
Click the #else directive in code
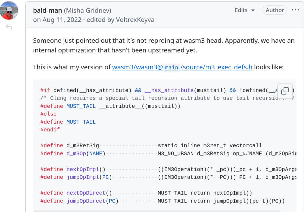tap(48, 114)
